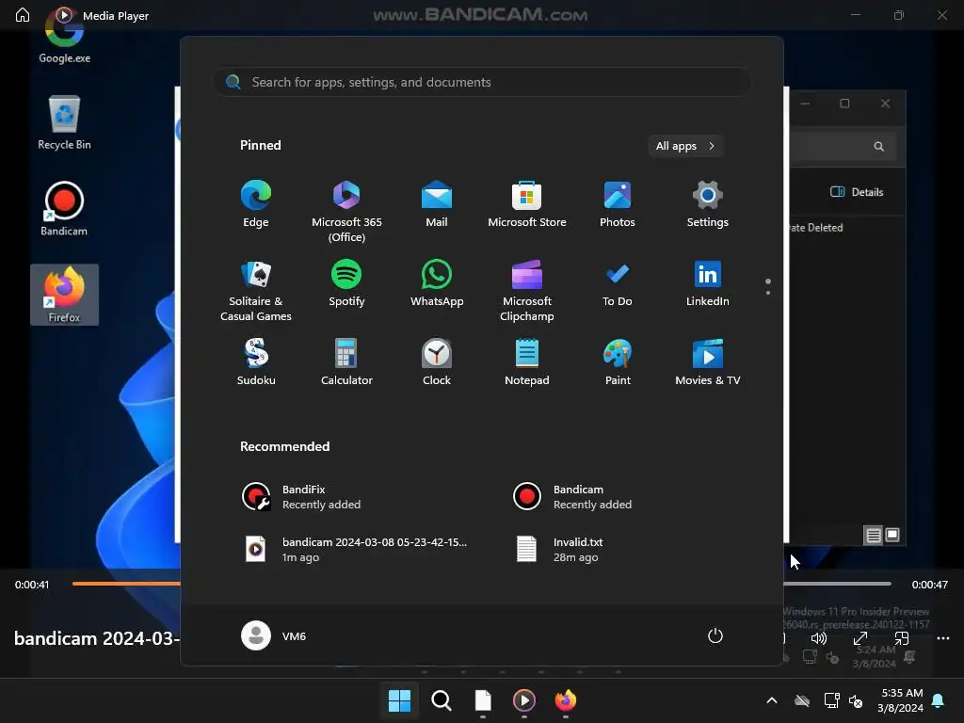Open LinkedIn pinned app
Screen dimensions: 964x723
(x=708, y=283)
